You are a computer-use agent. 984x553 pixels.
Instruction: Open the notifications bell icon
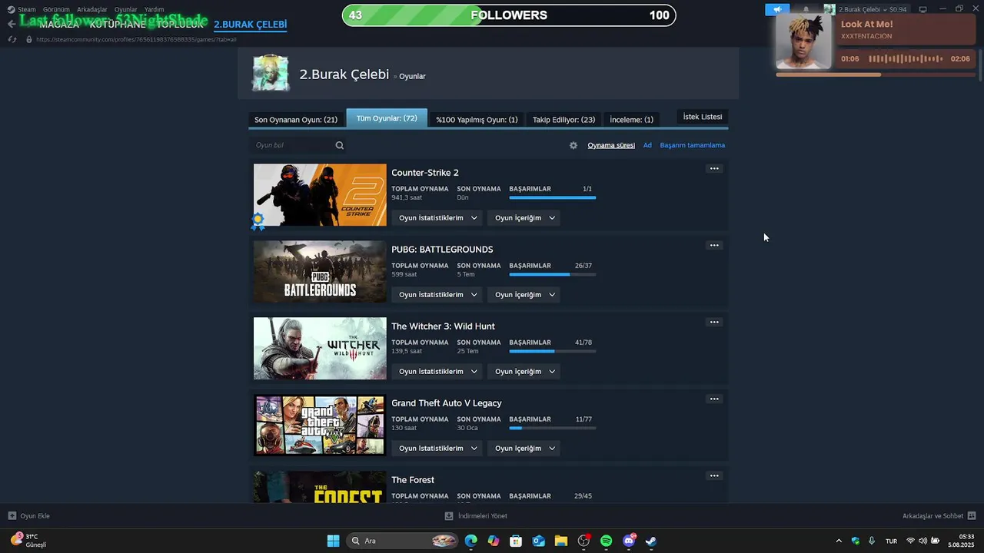pos(806,9)
